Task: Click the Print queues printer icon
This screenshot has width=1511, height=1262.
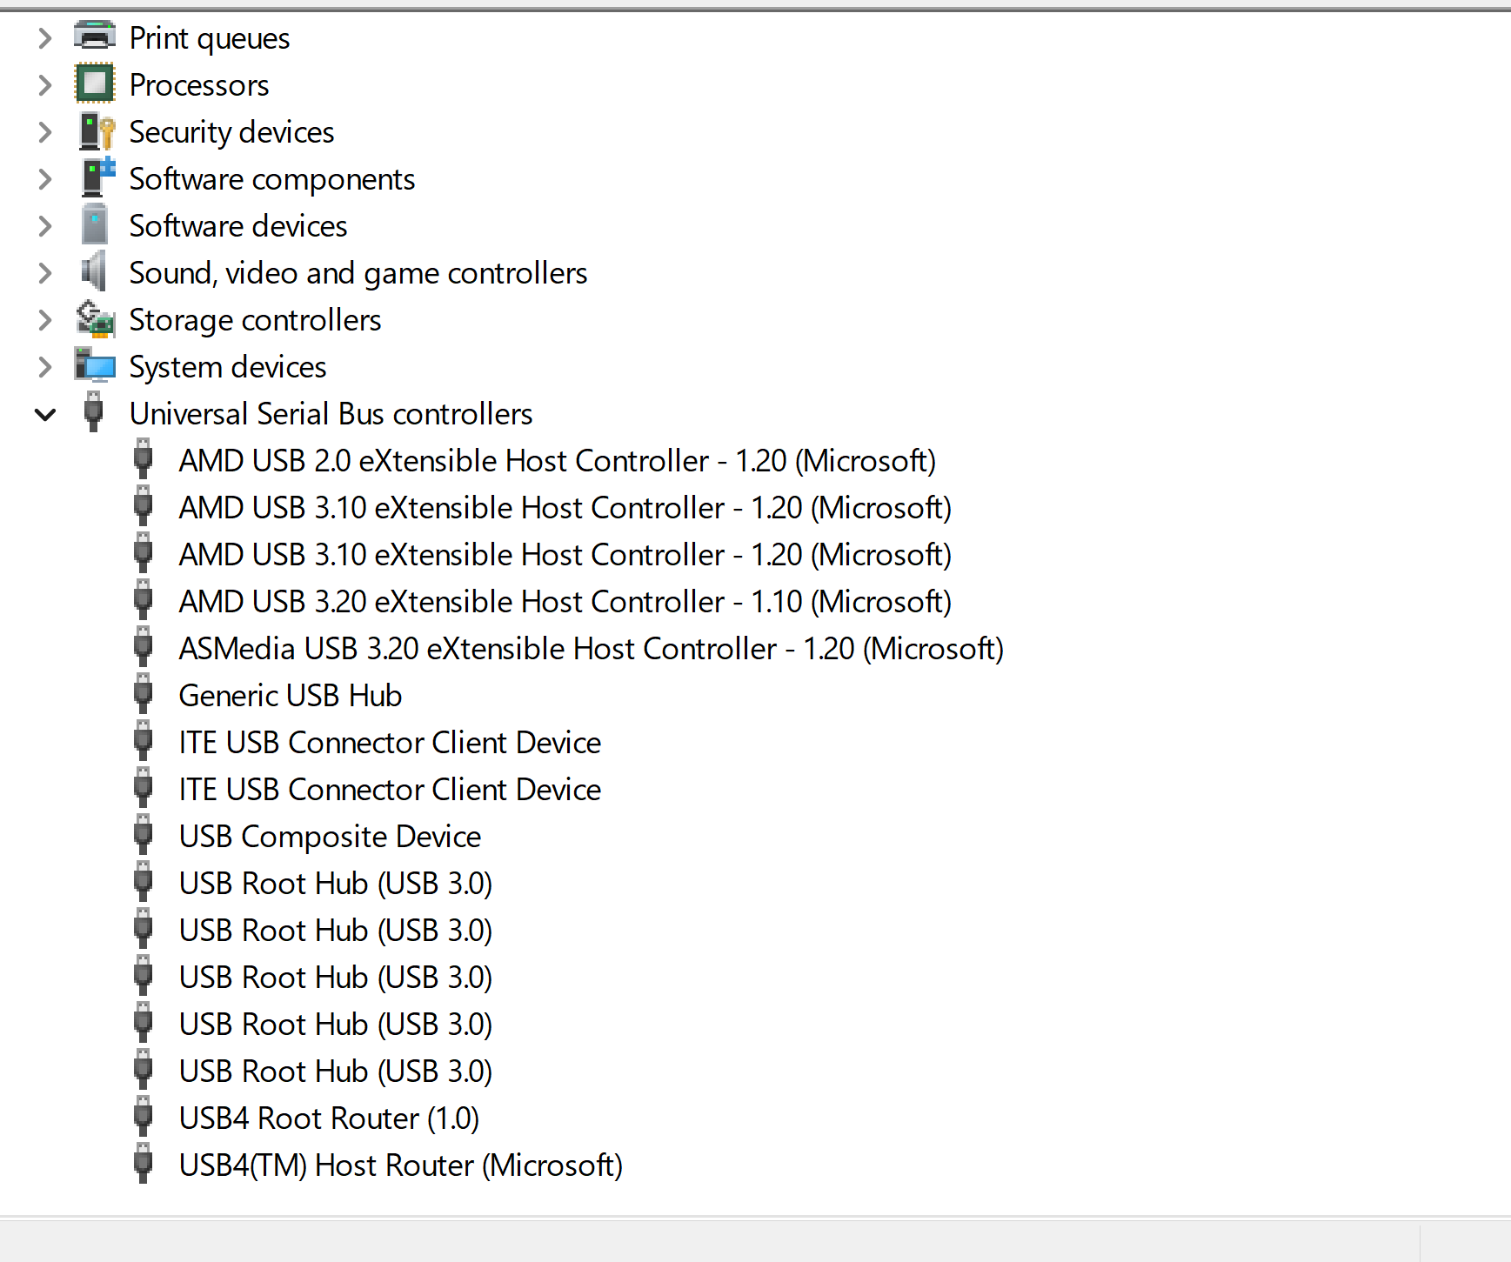Action: coord(94,37)
